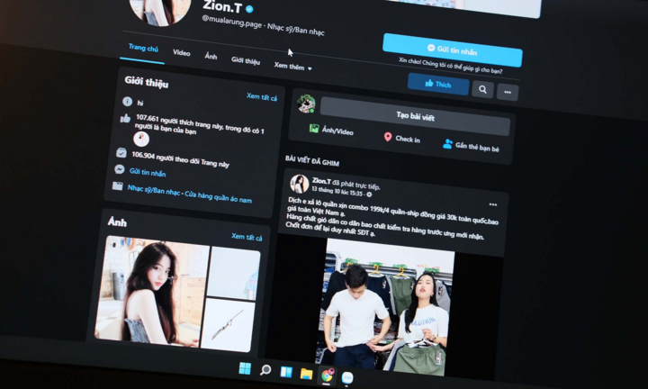Click the category folder icon
This screenshot has width=648, height=389.
point(117,186)
